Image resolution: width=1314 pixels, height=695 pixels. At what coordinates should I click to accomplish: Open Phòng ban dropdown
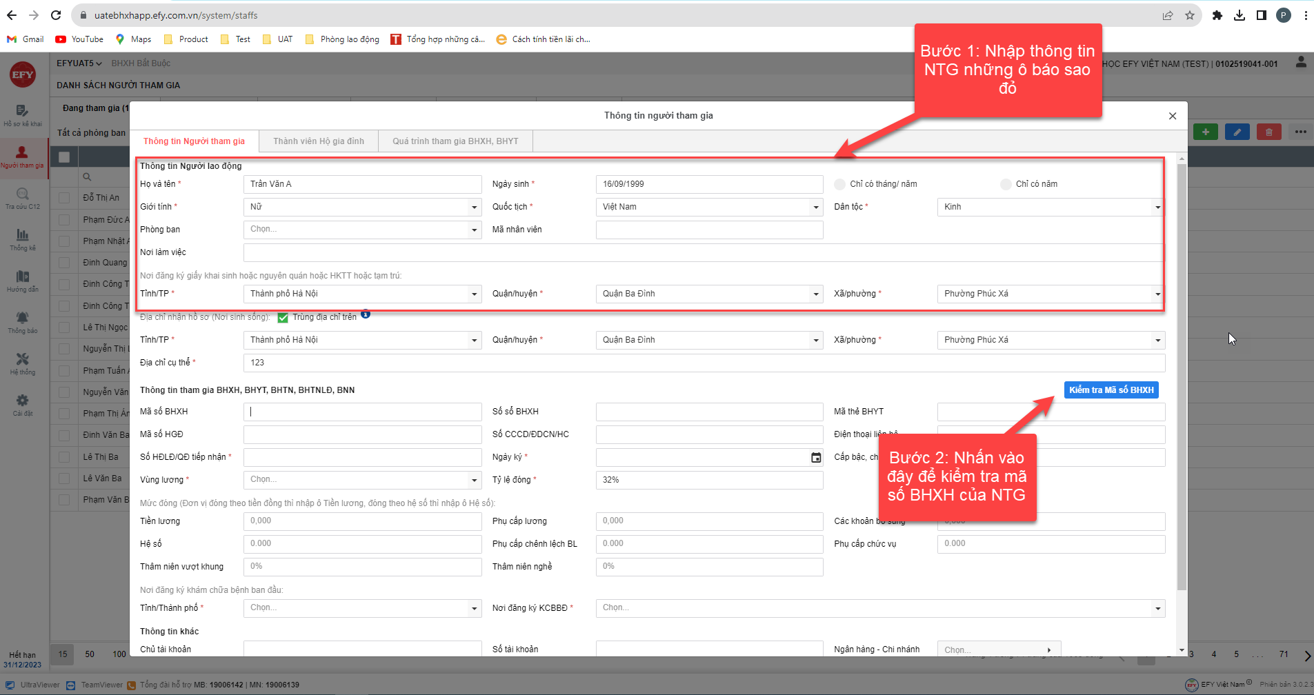click(x=474, y=230)
